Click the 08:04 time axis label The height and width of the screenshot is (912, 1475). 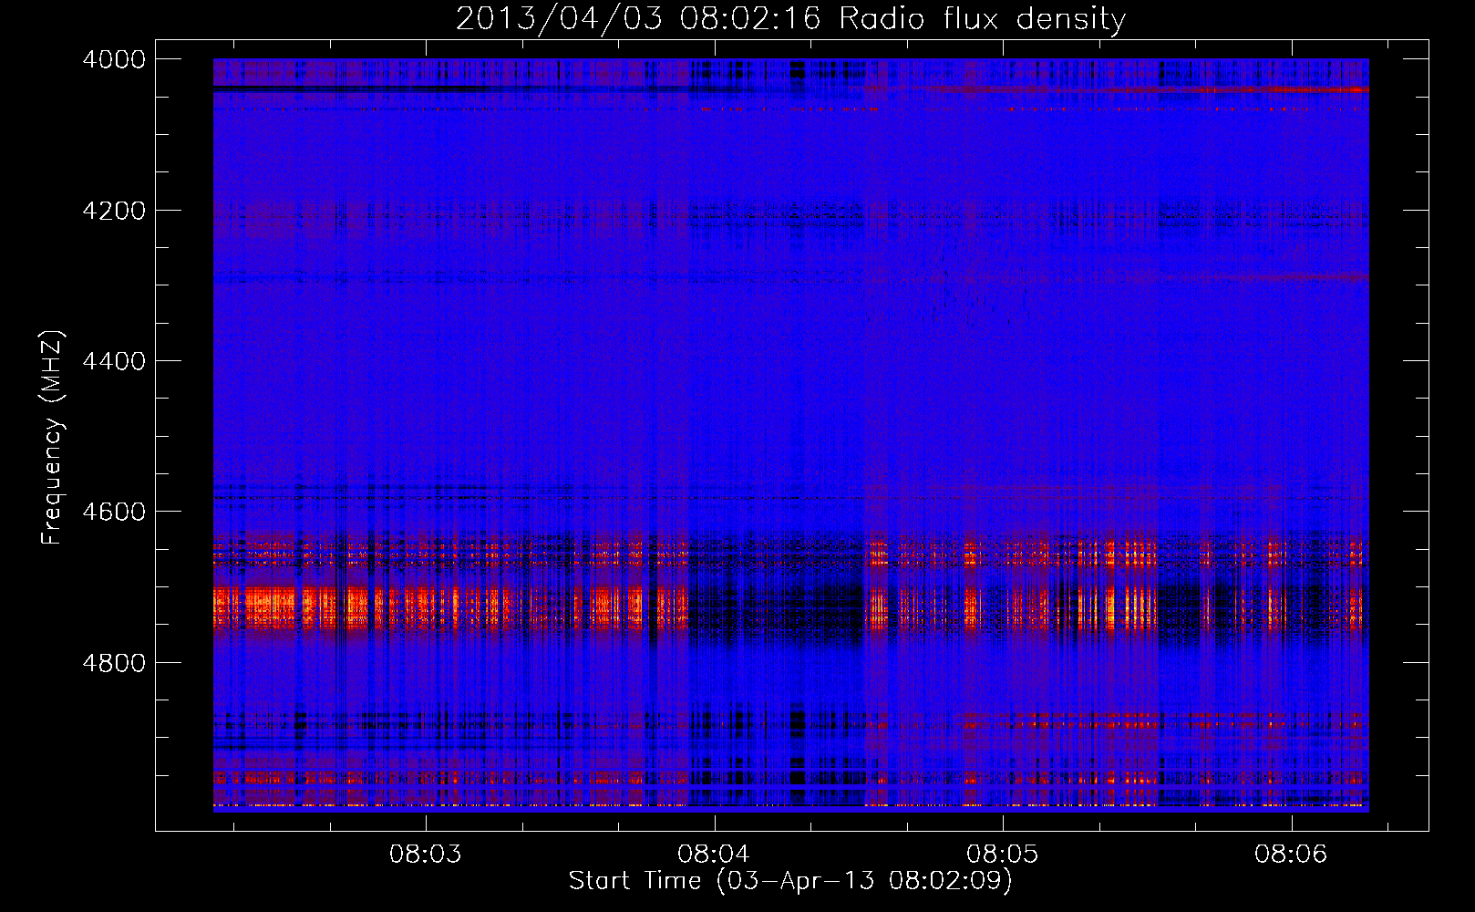(714, 855)
